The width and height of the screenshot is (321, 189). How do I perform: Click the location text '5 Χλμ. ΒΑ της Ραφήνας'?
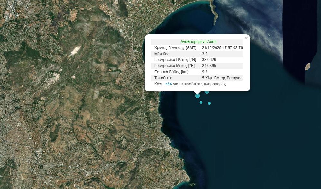[222, 78]
